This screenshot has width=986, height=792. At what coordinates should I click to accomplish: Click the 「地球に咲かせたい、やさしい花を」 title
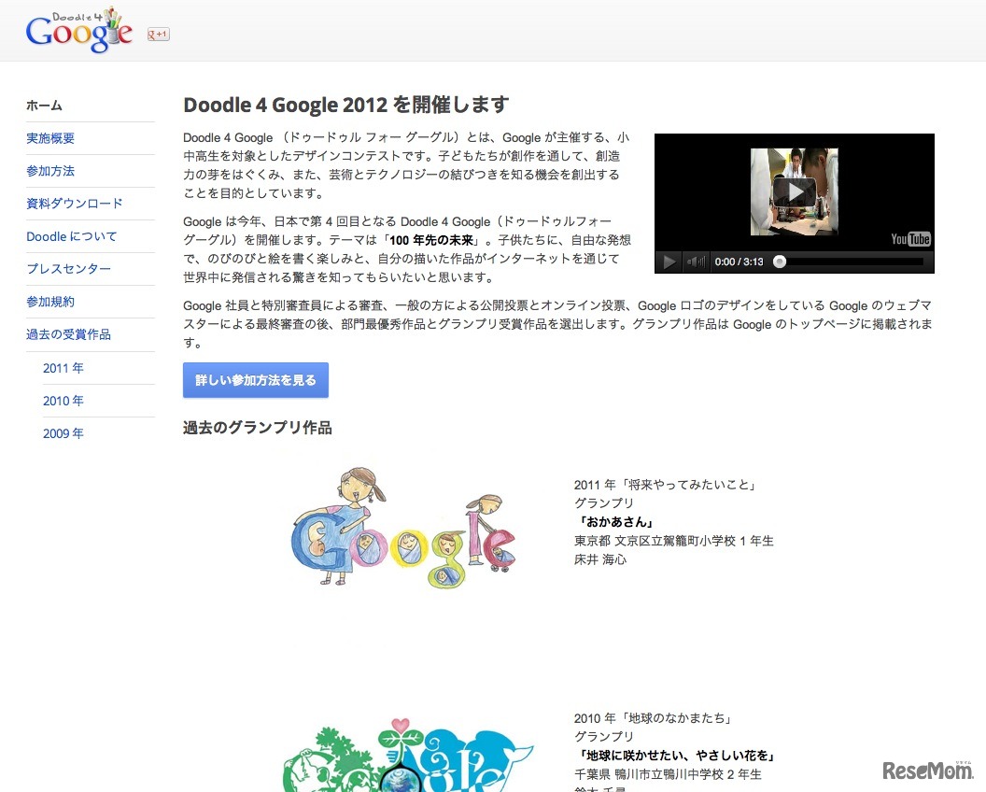pos(676,756)
